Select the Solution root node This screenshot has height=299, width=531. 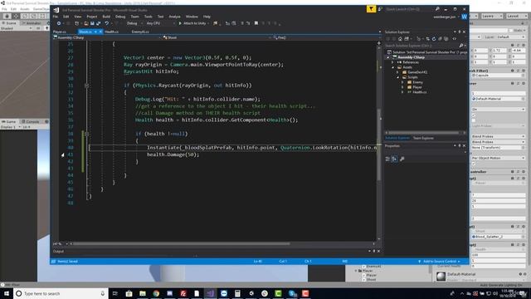tap(427, 52)
